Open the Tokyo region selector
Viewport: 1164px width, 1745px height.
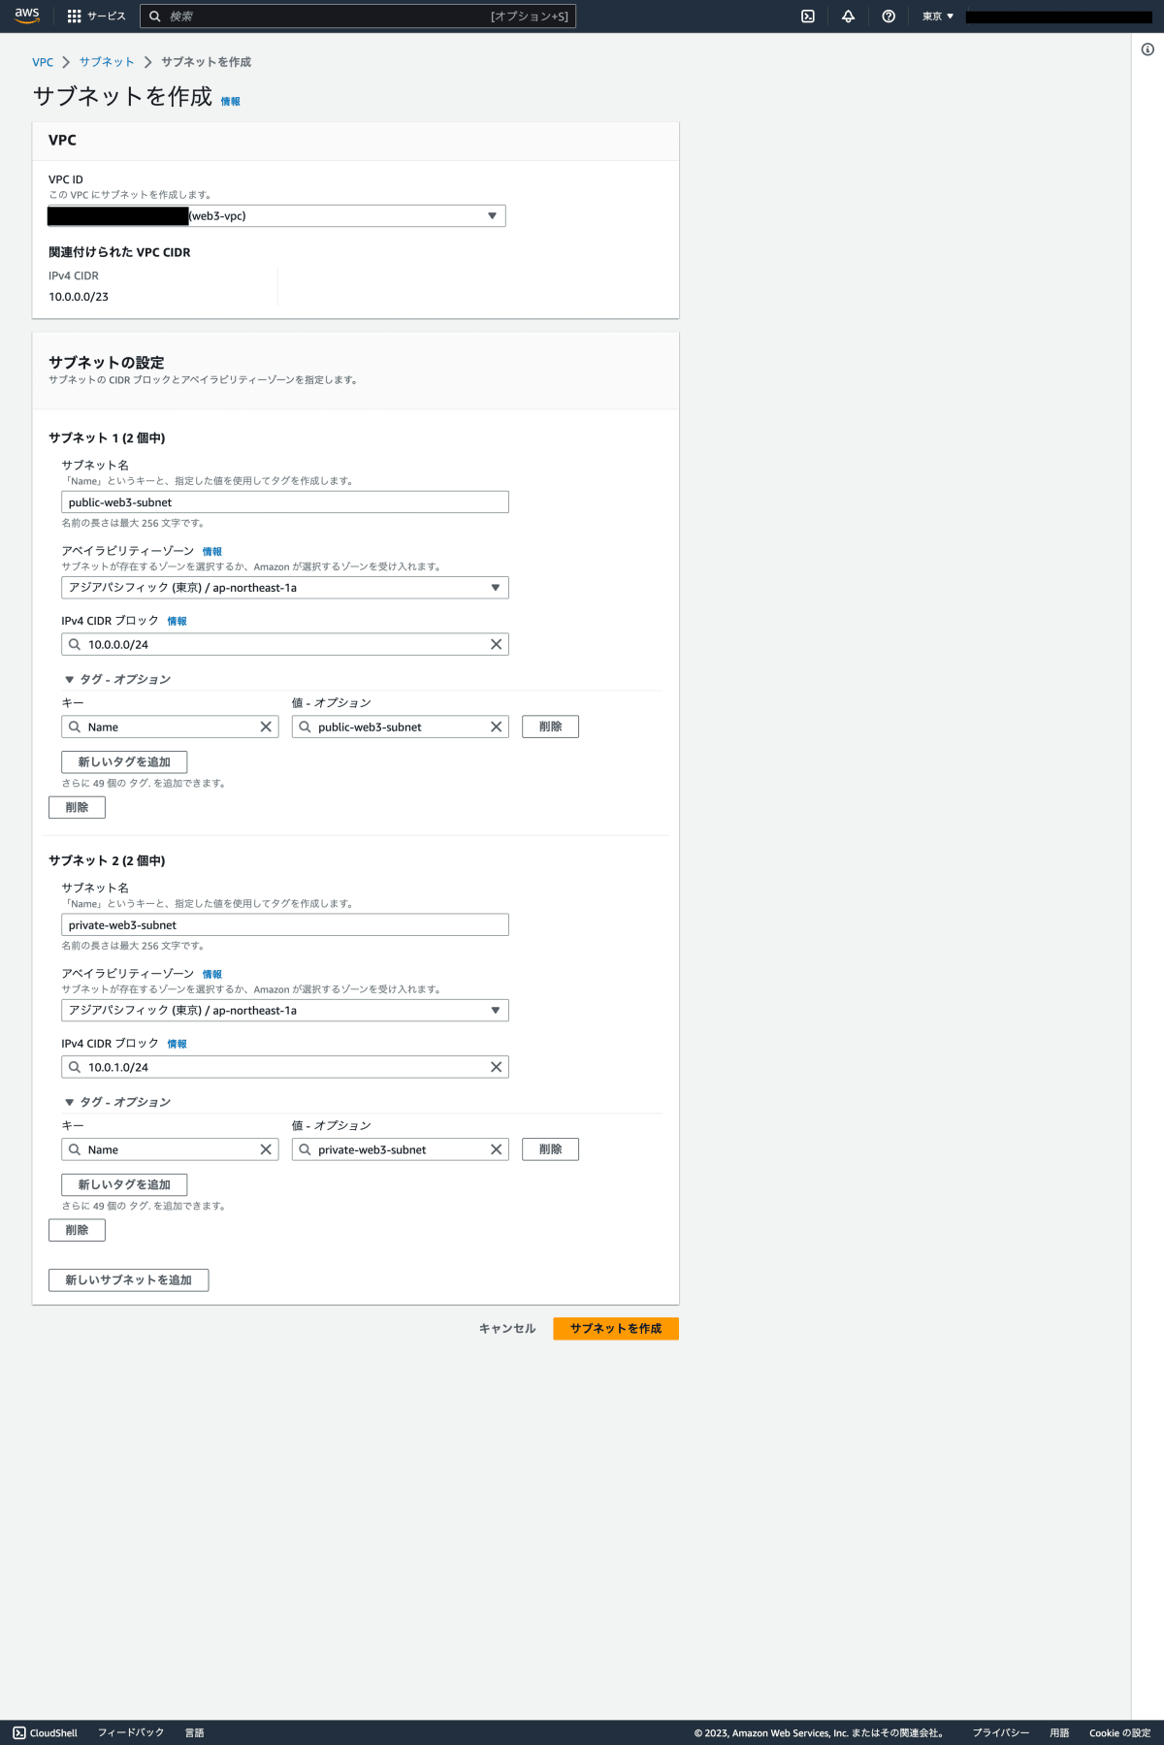click(937, 16)
